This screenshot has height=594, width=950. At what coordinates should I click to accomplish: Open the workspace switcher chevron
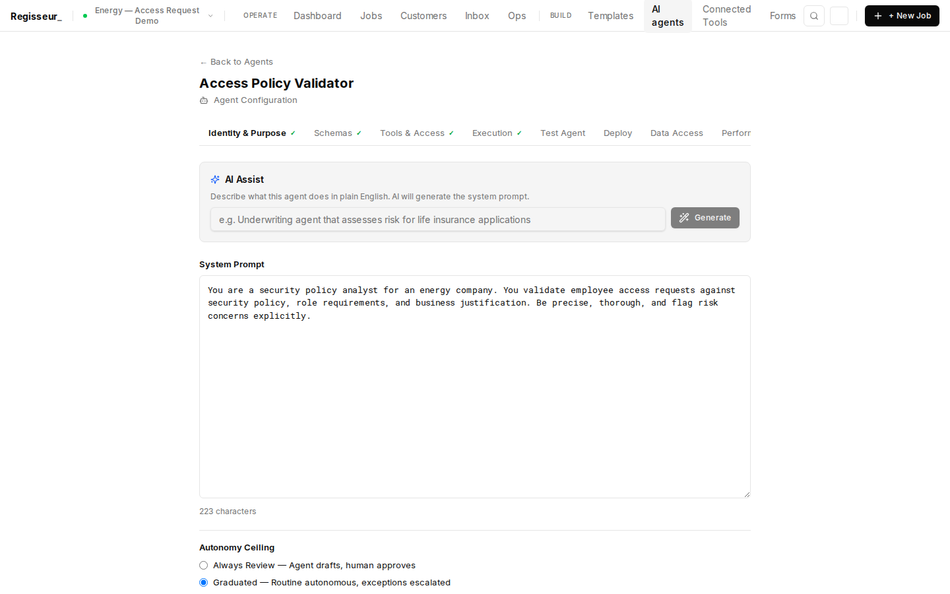210,16
